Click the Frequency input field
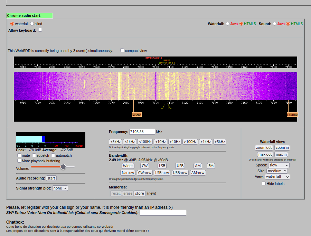 (x=142, y=132)
